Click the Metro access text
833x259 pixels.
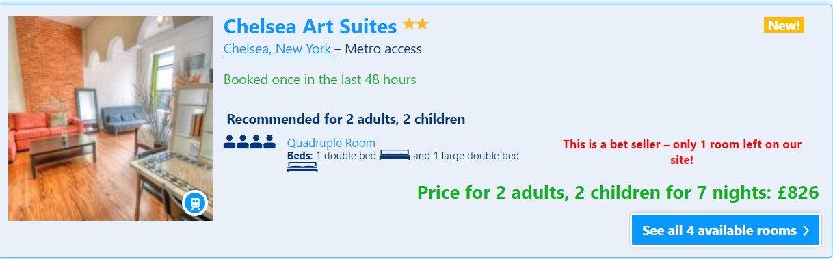coord(383,49)
